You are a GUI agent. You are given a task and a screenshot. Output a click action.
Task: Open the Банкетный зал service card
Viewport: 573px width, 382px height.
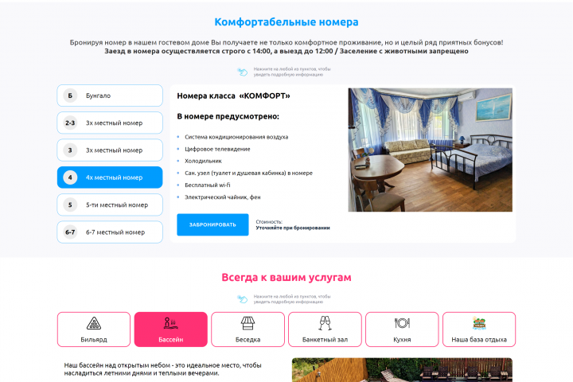325,329
